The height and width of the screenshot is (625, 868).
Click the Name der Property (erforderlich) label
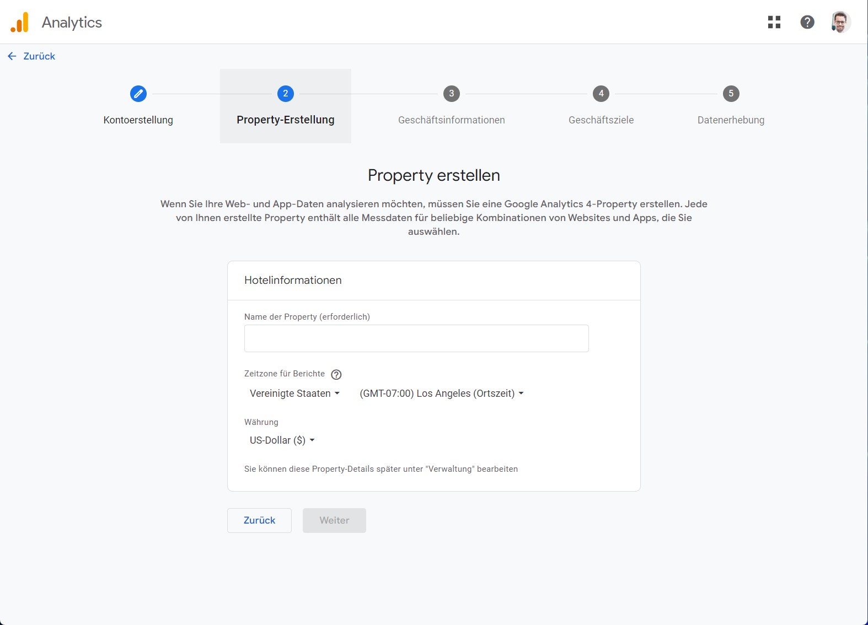(x=307, y=317)
